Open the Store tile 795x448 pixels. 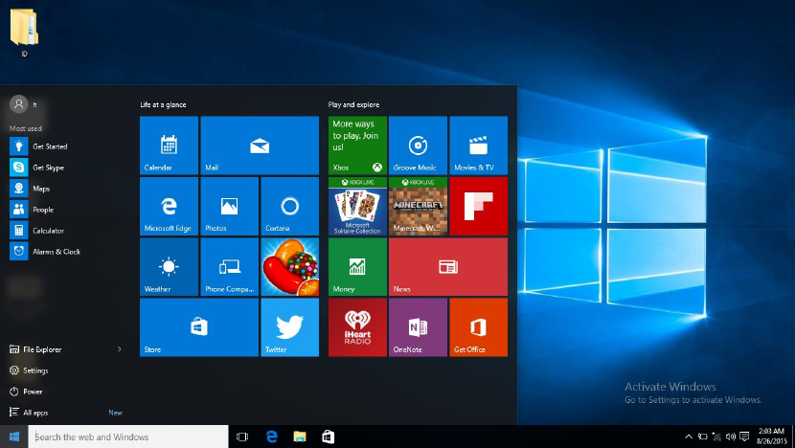(x=198, y=327)
